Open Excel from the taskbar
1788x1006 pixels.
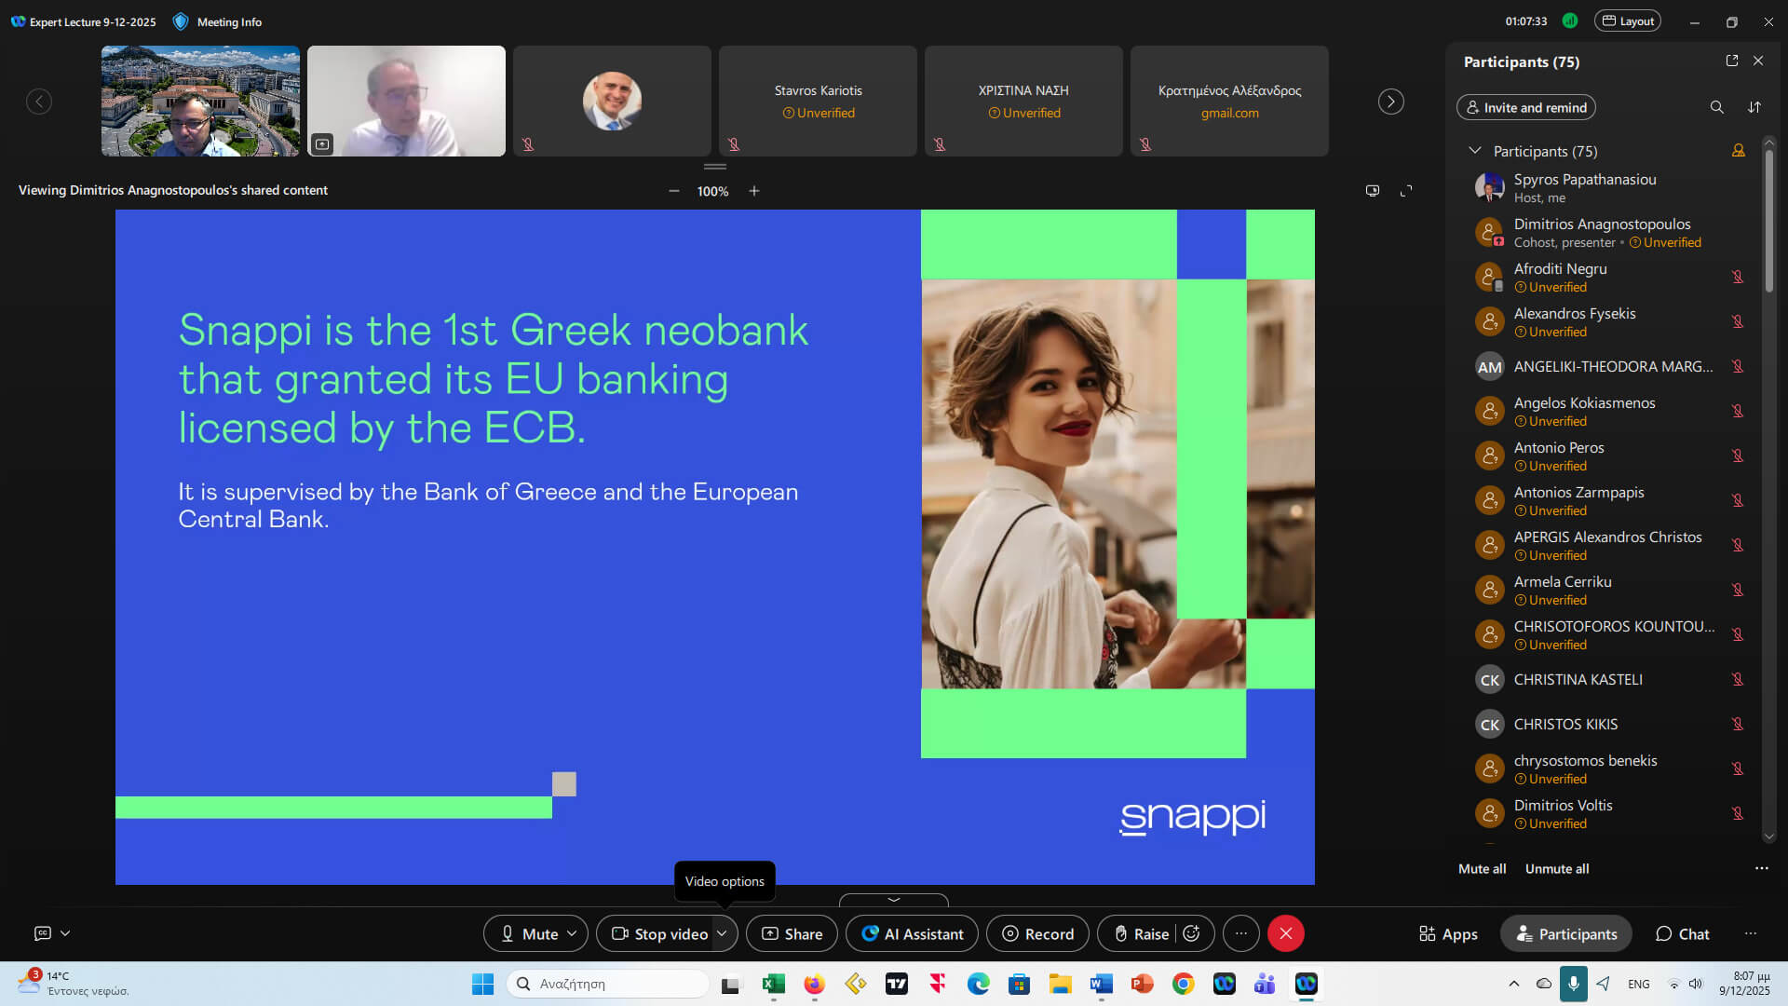[x=773, y=984]
